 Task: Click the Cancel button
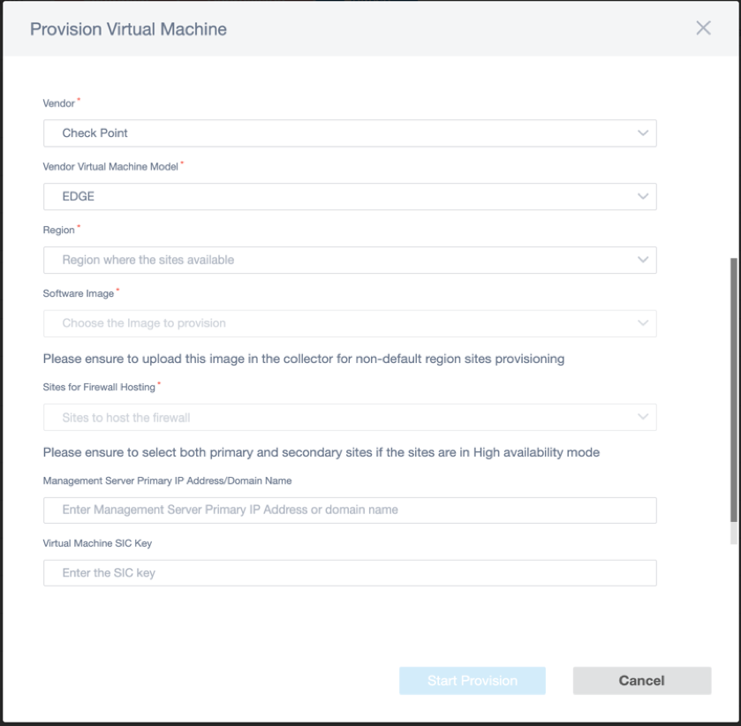click(x=642, y=681)
